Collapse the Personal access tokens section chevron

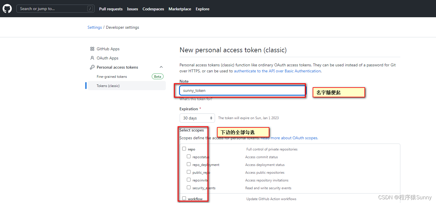(x=161, y=67)
